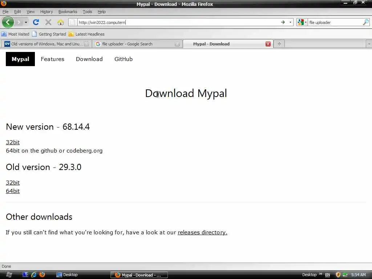Screen dimensions: 372x279
Task: Close the file uploader Google Search tab
Action: click(x=177, y=44)
